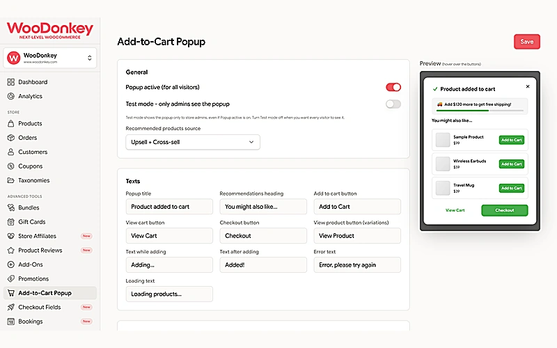Click the Gift Cards icon
The image size is (557, 348).
(11, 222)
